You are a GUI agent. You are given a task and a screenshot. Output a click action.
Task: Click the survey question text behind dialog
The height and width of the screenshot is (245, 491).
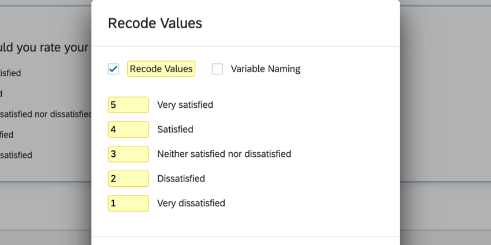pos(44,48)
